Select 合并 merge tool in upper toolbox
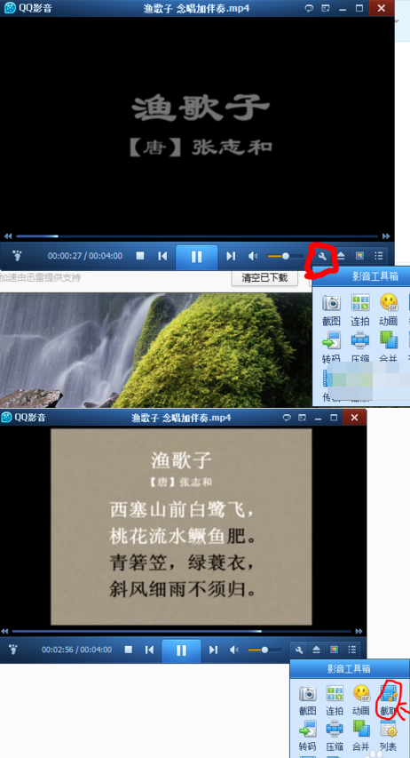This screenshot has width=410, height=758. pyautogui.click(x=389, y=347)
